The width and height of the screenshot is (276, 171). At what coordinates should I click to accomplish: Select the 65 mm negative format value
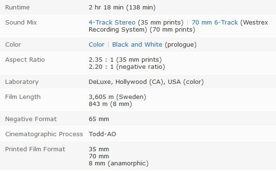coord(99,119)
